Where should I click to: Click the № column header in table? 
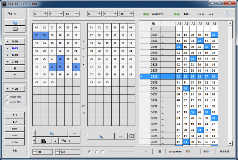(x=155, y=23)
